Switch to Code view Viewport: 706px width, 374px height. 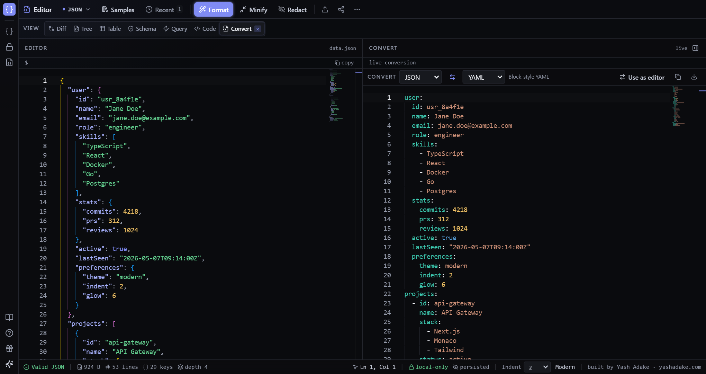[x=205, y=29]
